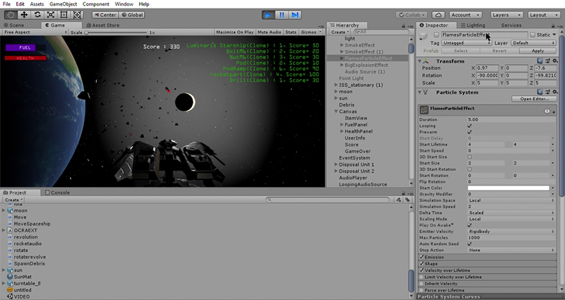Disable the Prewarm checkbox
Image resolution: width=565 pixels, height=300 pixels.
(x=470, y=132)
